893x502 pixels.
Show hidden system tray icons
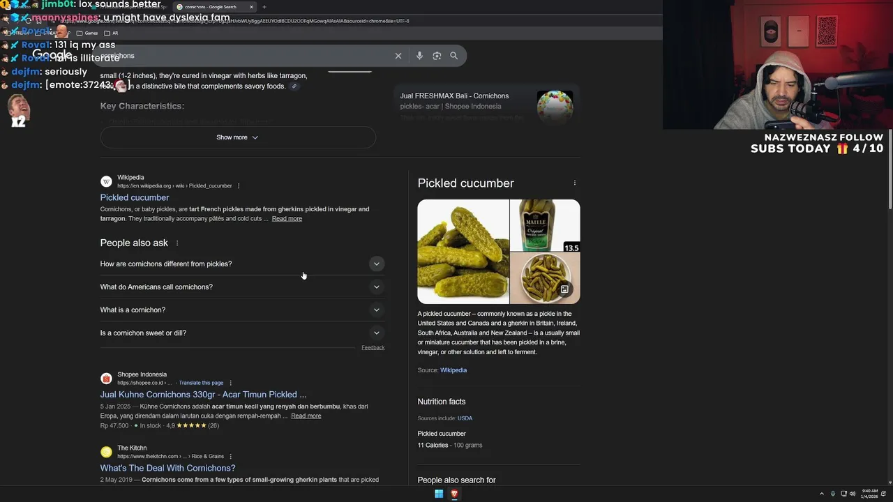[x=821, y=494]
